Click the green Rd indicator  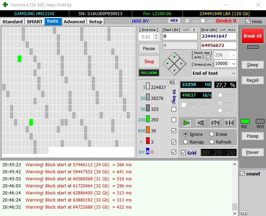point(245,121)
